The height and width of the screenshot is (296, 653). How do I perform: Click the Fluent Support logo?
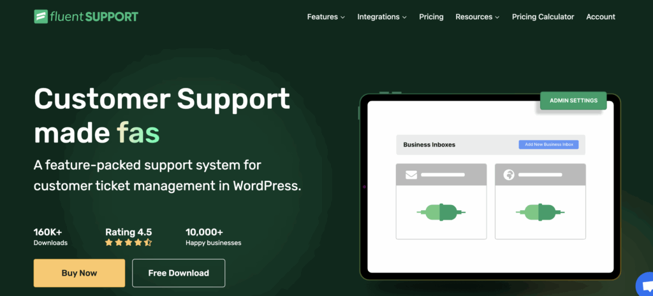86,17
